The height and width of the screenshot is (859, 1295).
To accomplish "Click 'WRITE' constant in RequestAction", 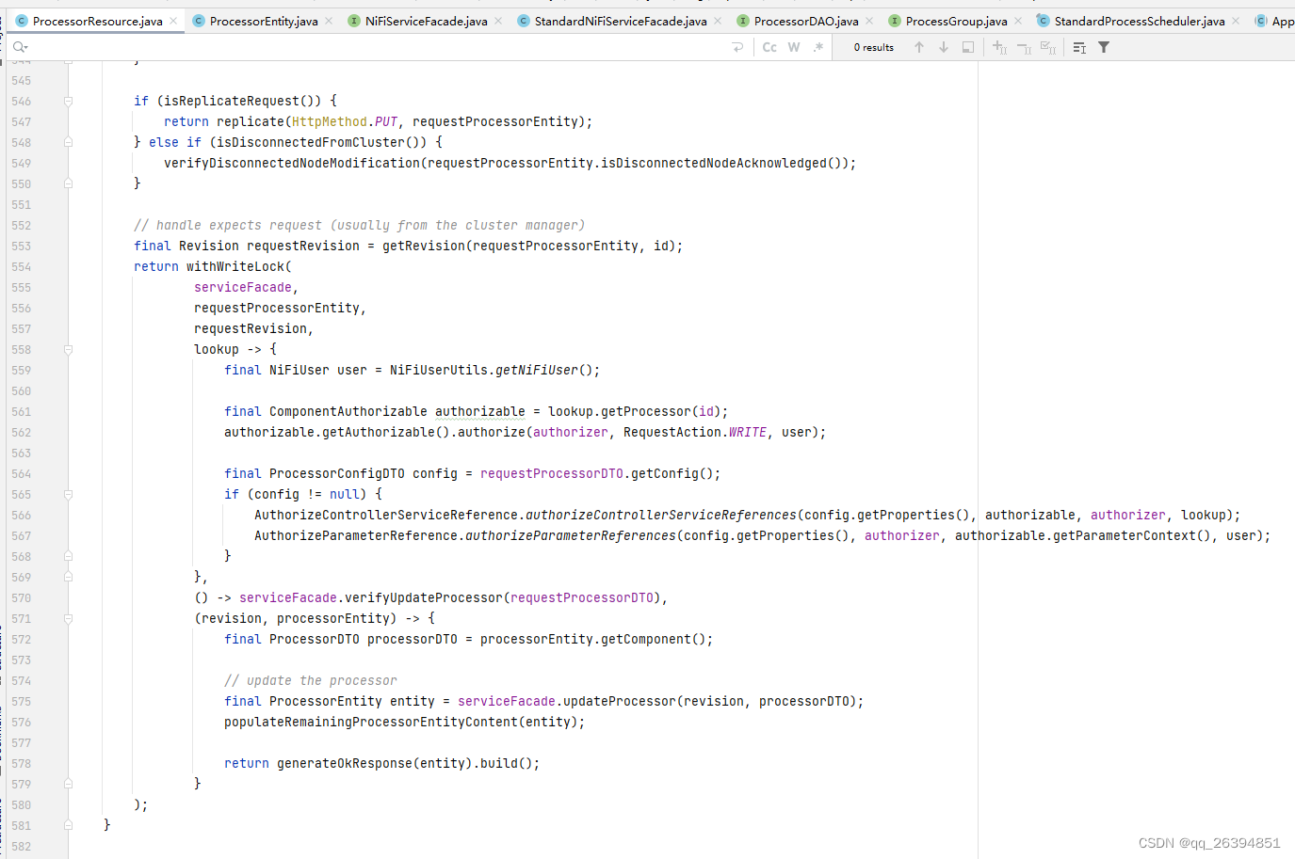I will [748, 432].
